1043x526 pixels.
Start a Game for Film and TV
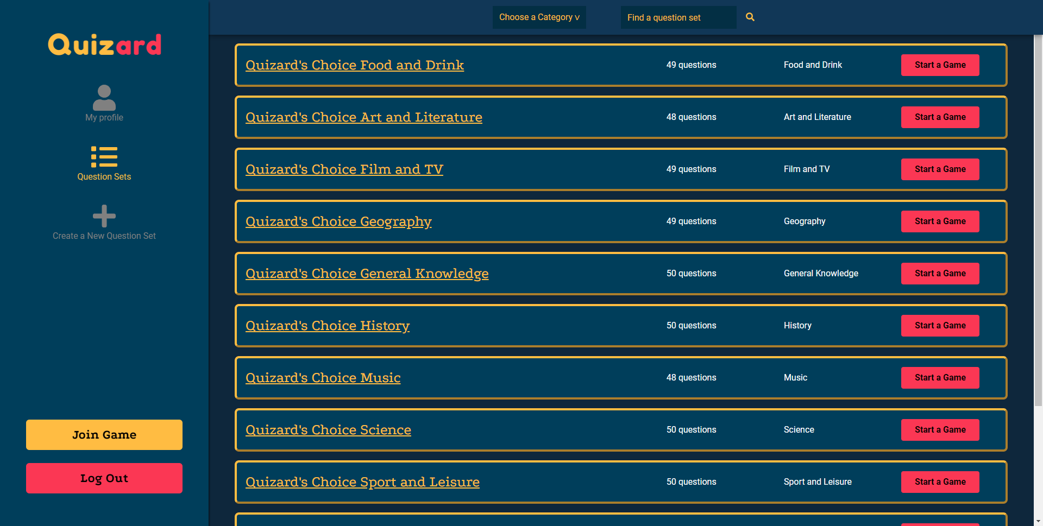pos(940,169)
